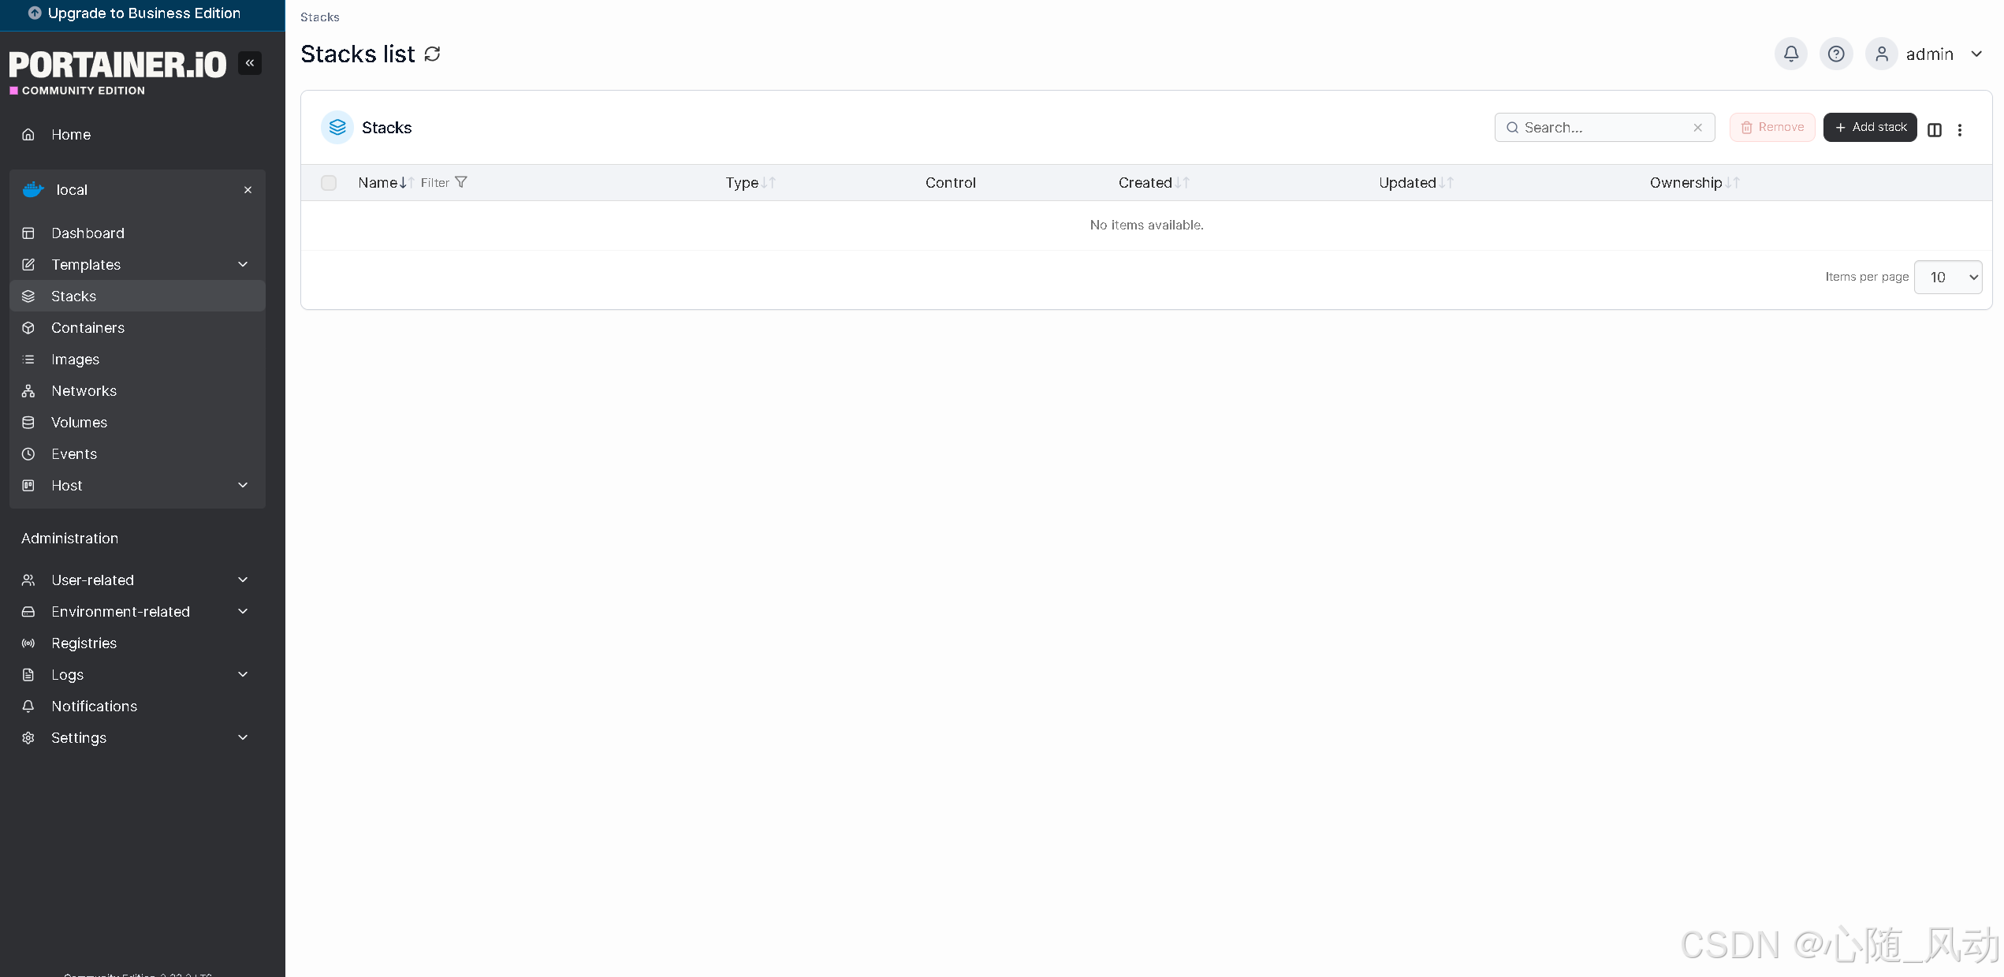Open the notifications bell icon
Viewport: 2004px width, 977px height.
pyautogui.click(x=1790, y=54)
